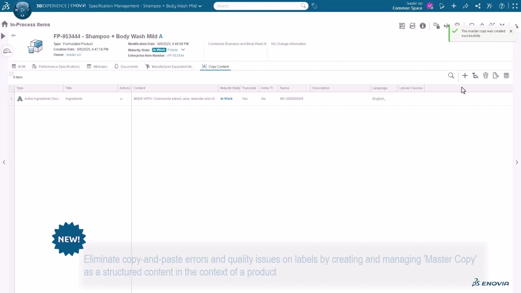This screenshot has height=293, width=521.
Task: Open the help question mark icon
Action: [501, 6]
